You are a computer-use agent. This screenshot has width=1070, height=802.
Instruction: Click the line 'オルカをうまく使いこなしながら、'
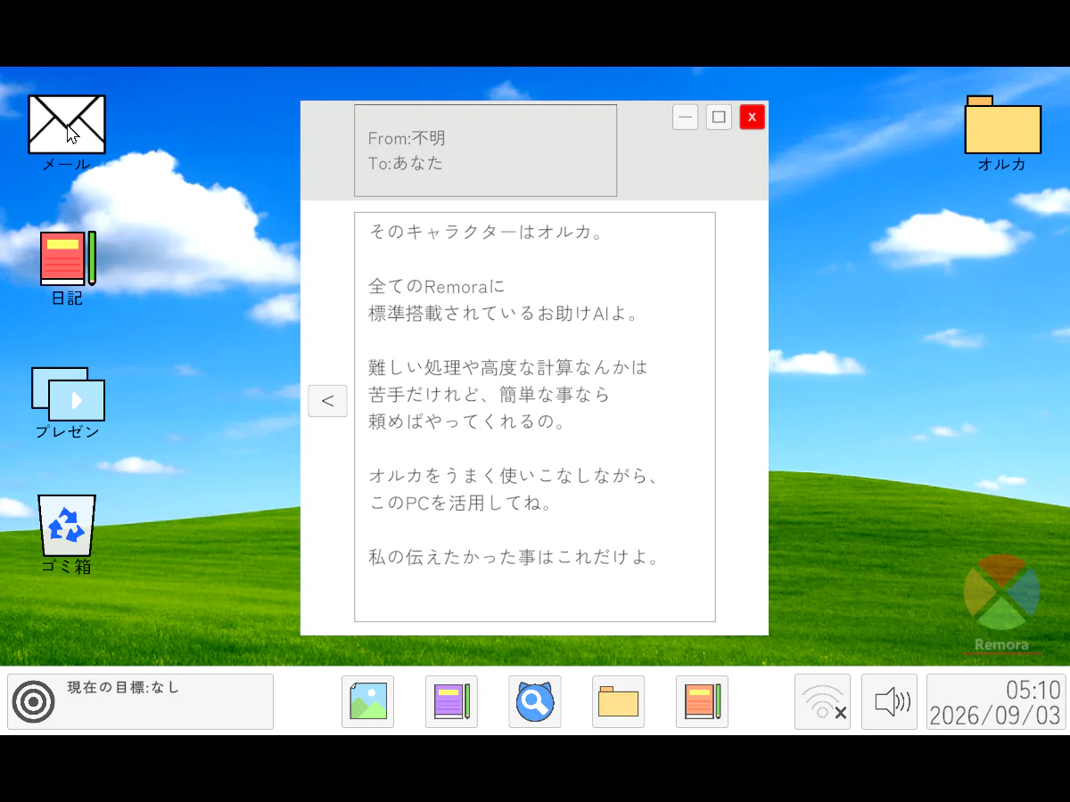point(515,476)
